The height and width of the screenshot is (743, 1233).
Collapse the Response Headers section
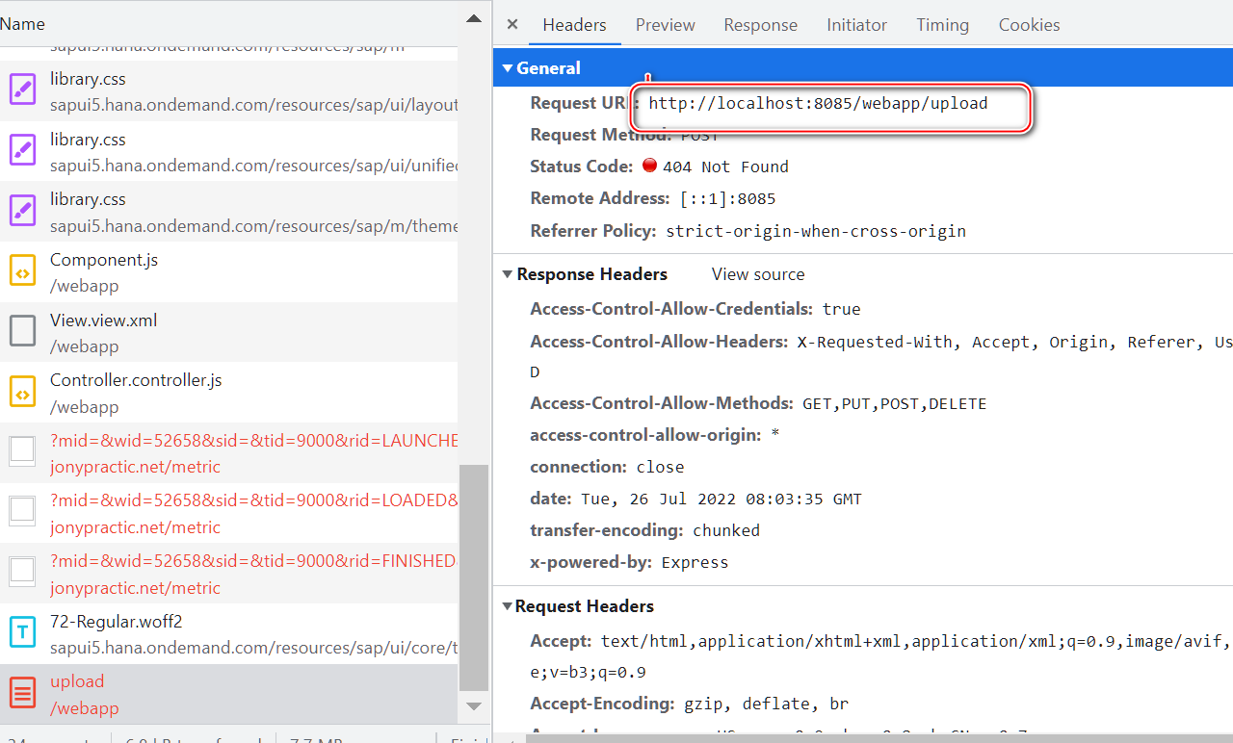tap(508, 274)
